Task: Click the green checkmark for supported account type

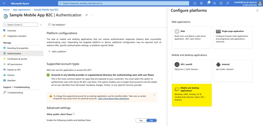Action: 48,75
